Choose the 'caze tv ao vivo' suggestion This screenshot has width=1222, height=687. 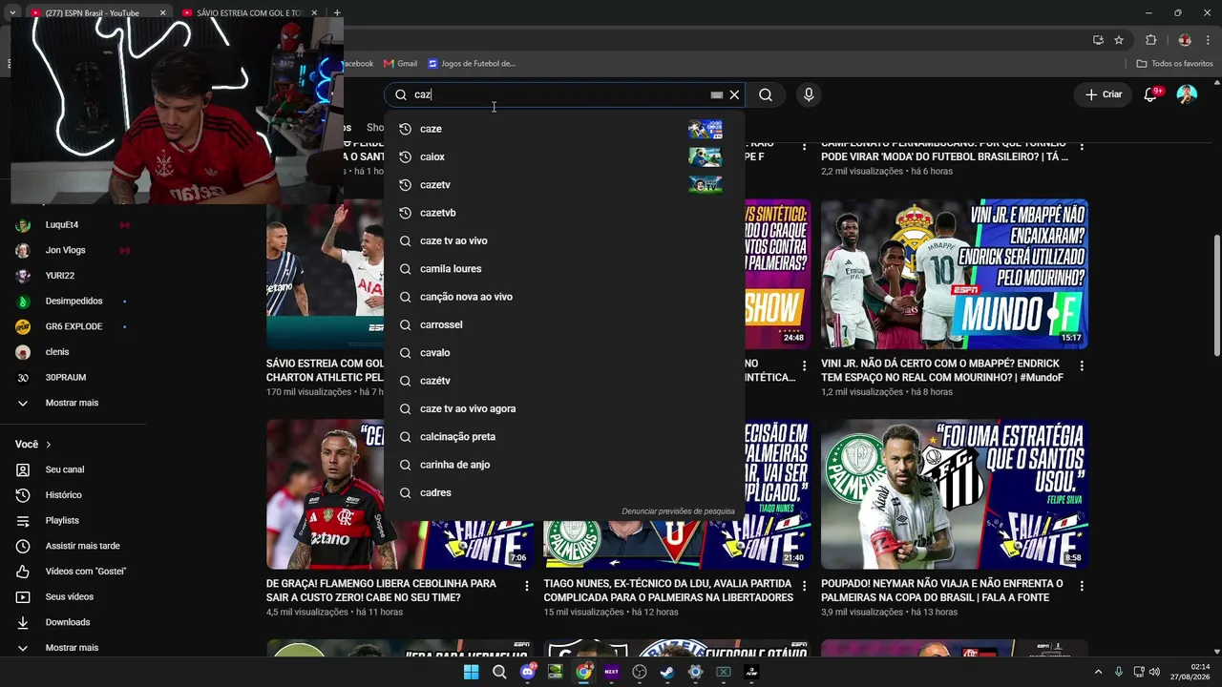point(563,240)
